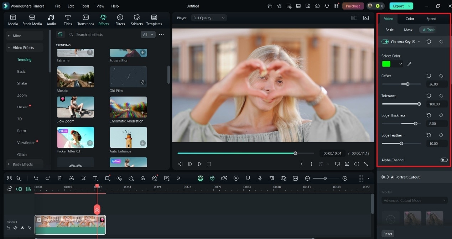Select the Chromatic Aberration effect thumbnail
452x239 pixels.
[x=128, y=107]
